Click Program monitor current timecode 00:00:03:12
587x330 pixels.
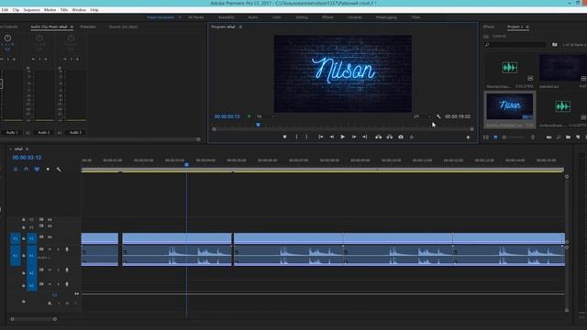point(227,116)
